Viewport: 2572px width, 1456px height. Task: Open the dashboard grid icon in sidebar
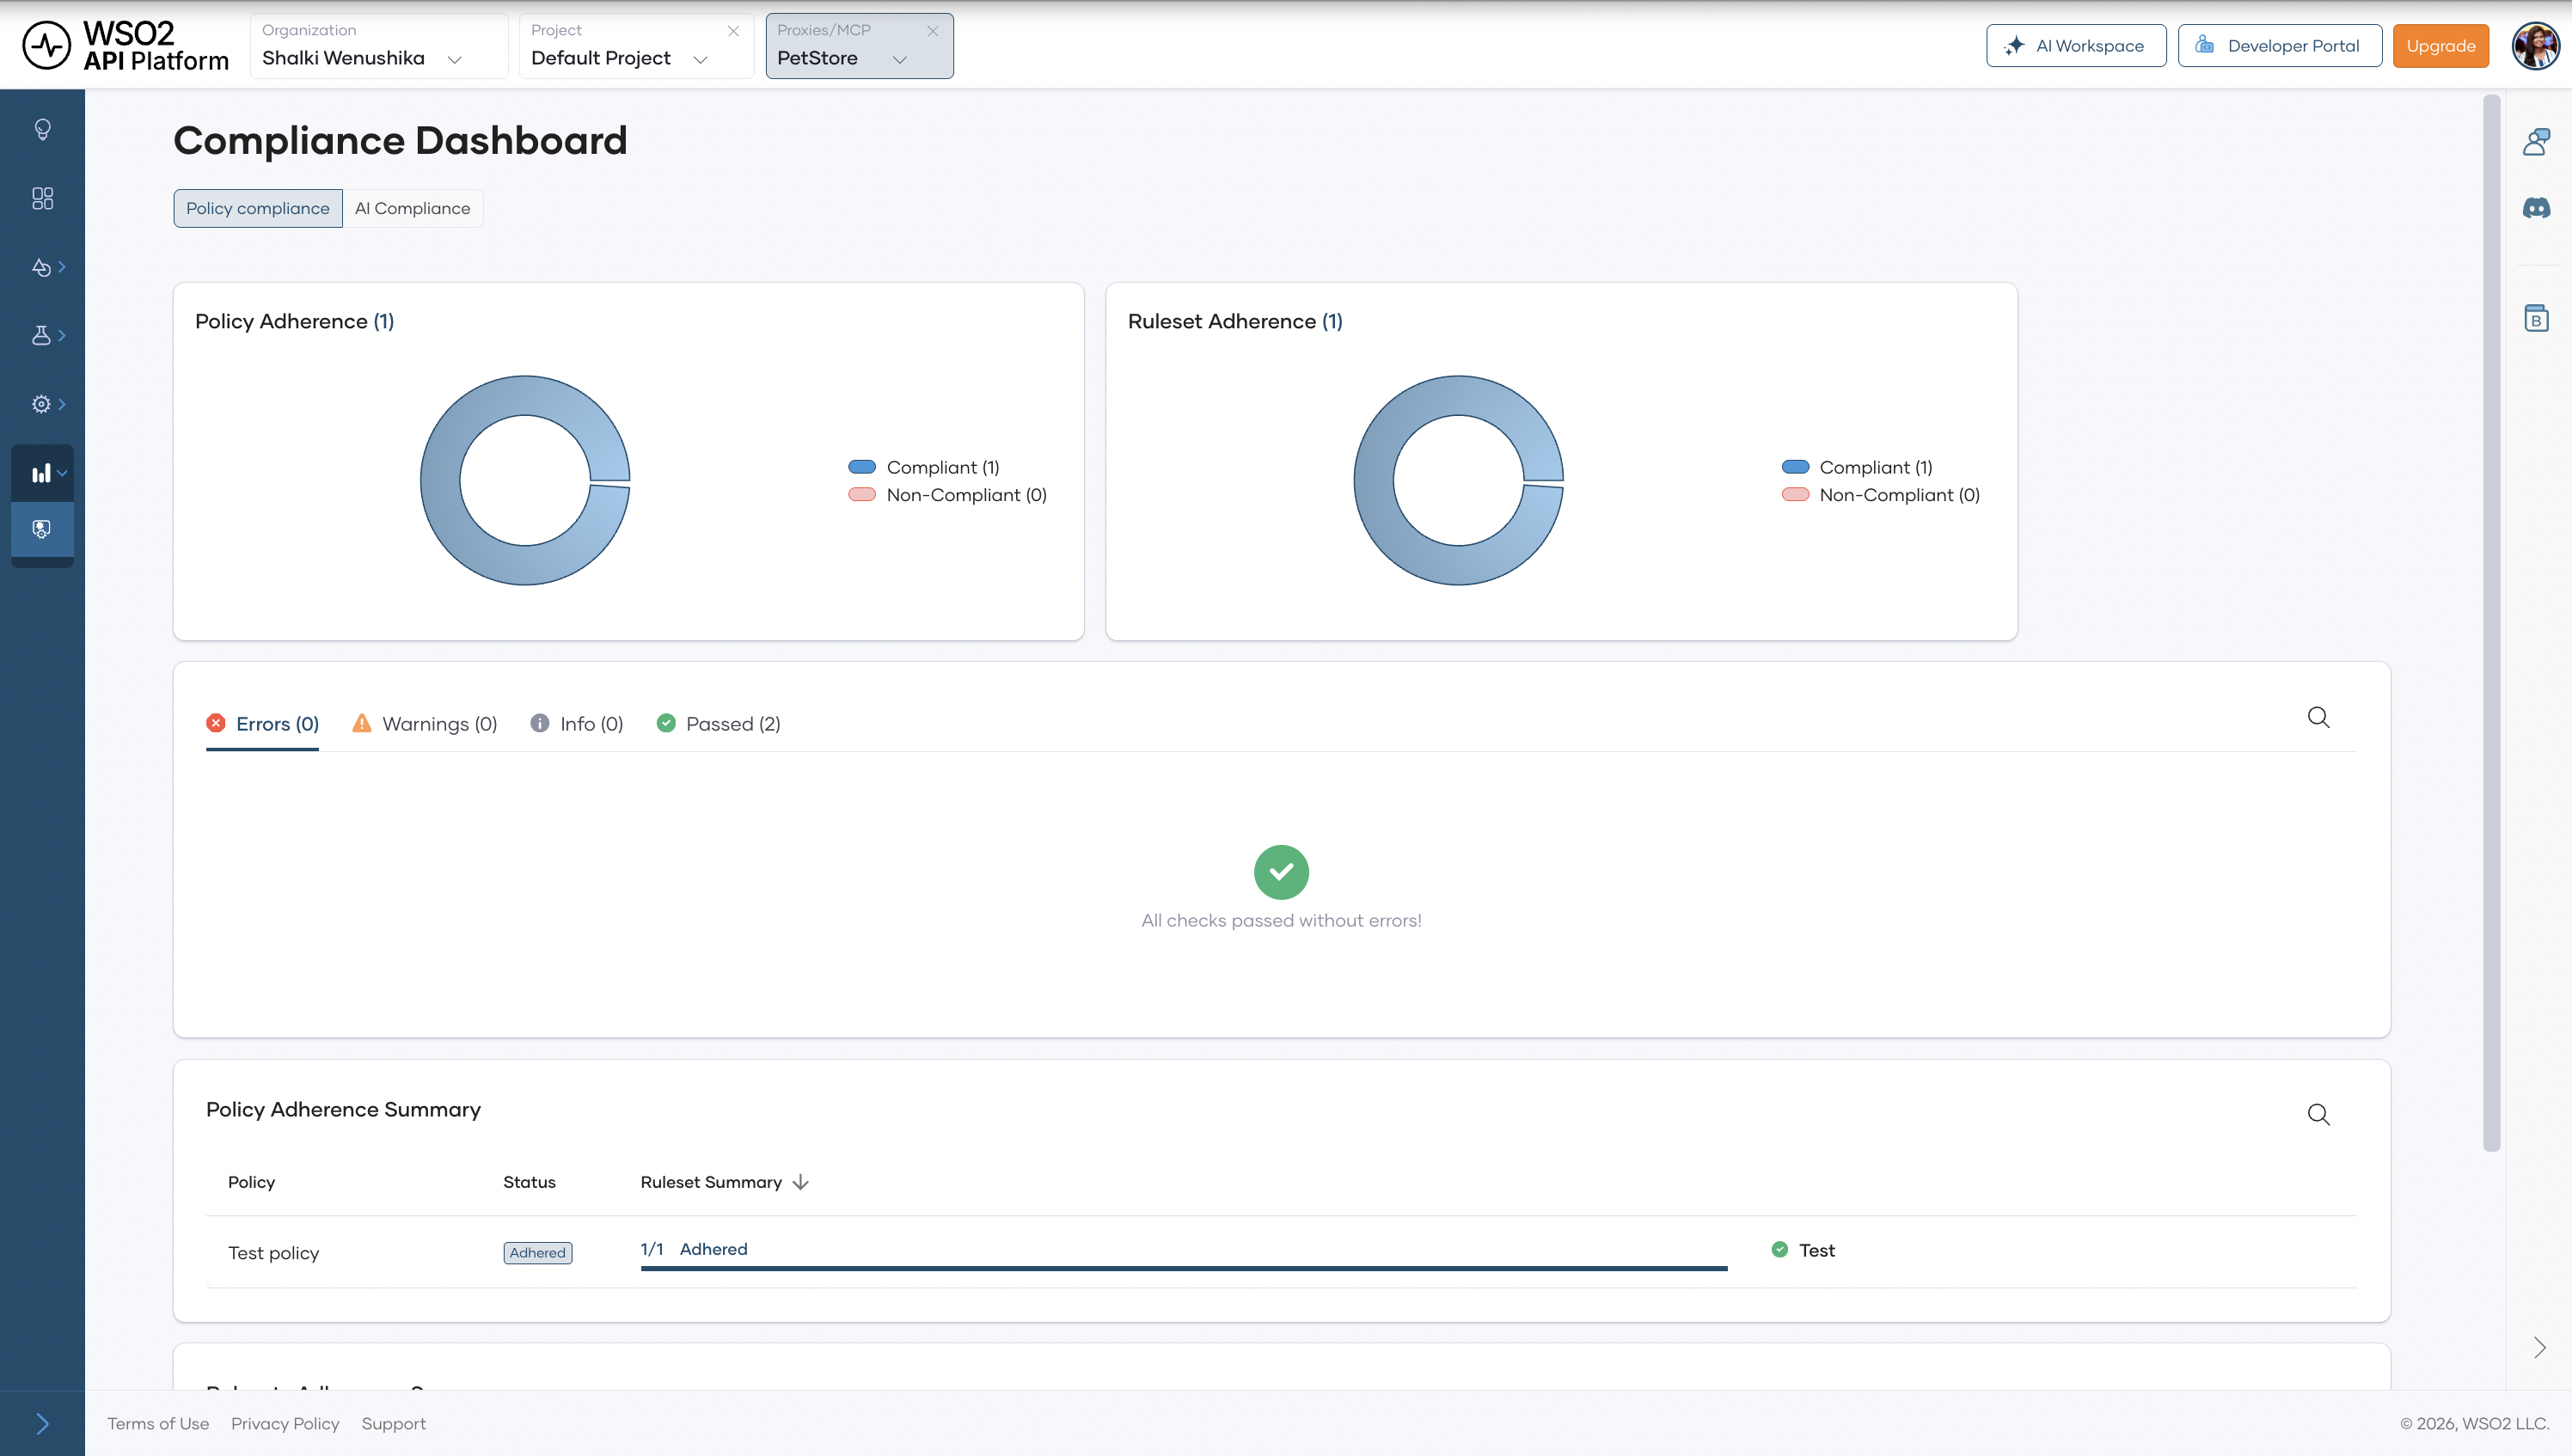click(42, 198)
